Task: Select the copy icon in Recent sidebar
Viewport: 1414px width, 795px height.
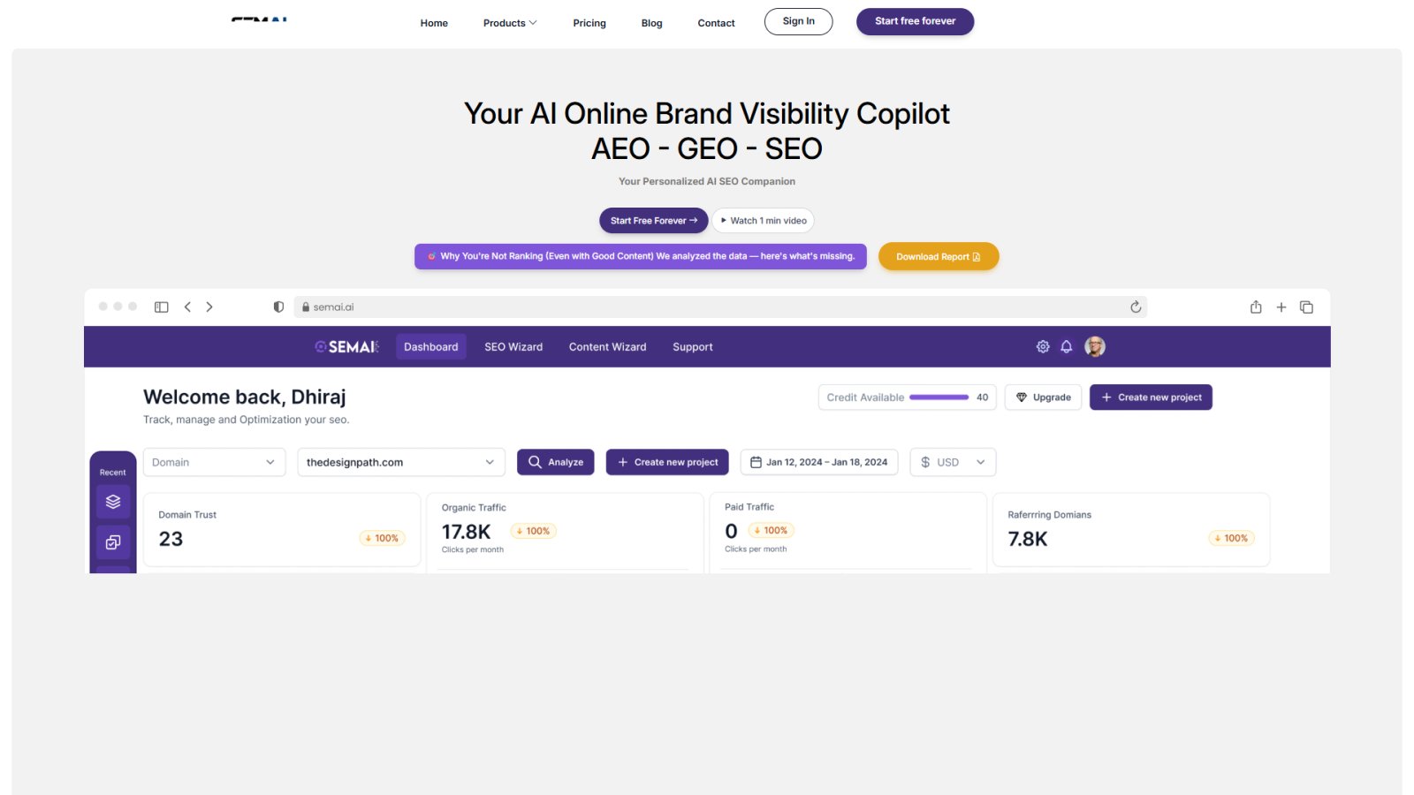Action: 113,542
